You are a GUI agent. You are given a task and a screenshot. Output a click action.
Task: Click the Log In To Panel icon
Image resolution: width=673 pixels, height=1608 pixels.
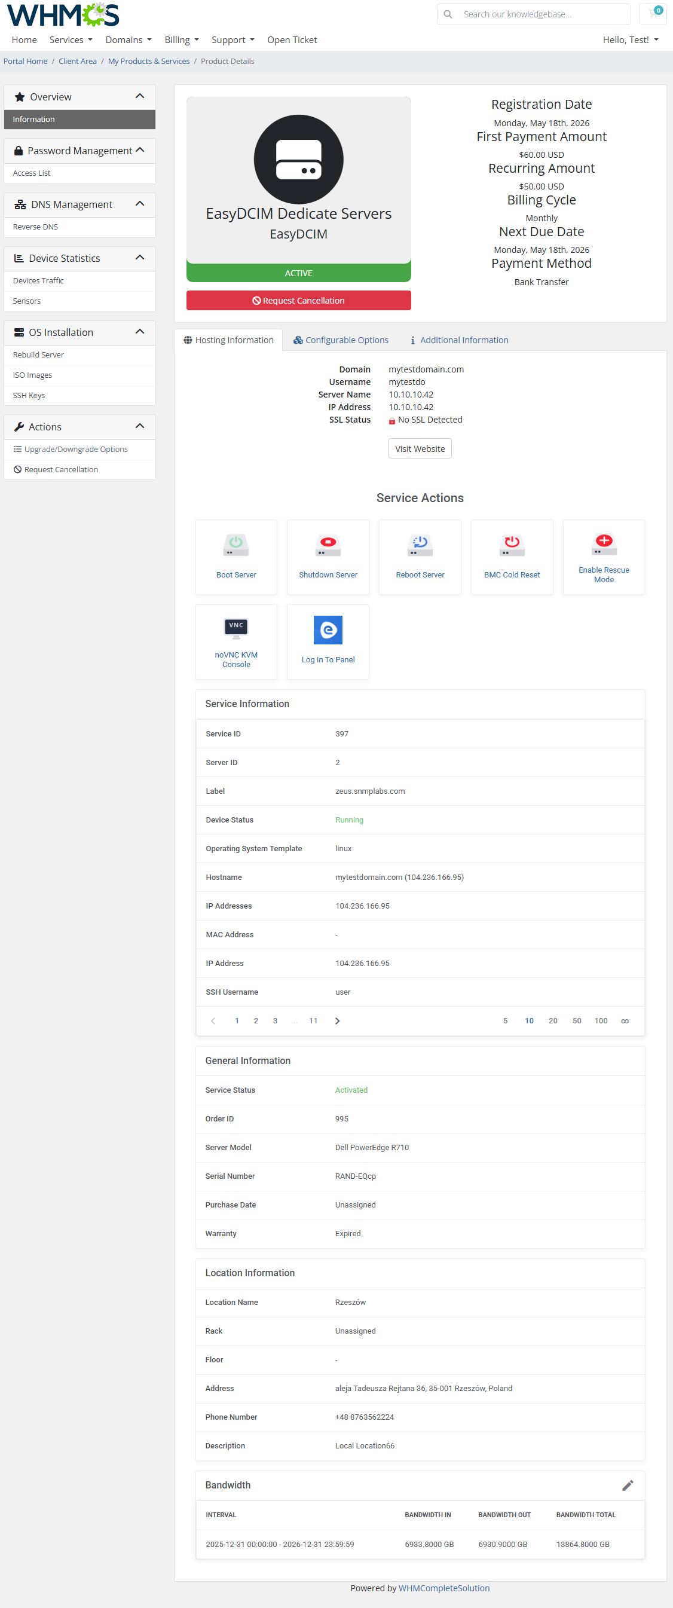[x=328, y=630]
